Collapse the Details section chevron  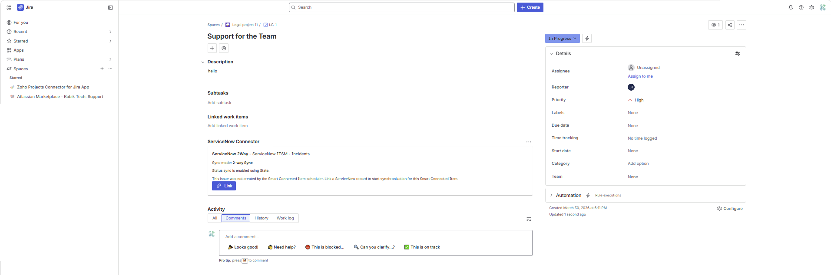pyautogui.click(x=551, y=54)
